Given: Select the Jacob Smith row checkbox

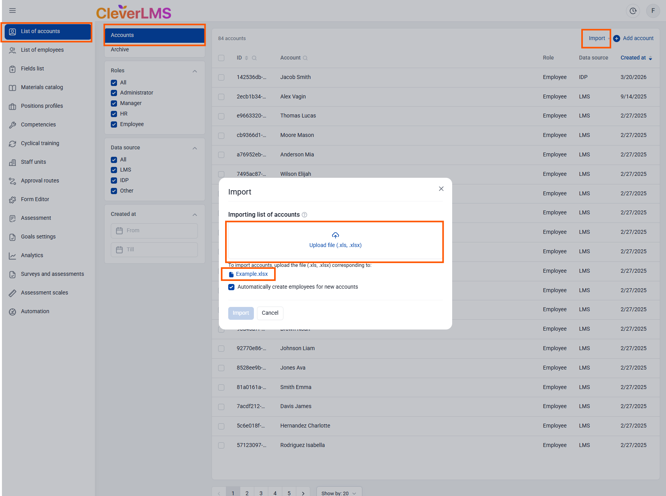Looking at the screenshot, I should [x=221, y=77].
